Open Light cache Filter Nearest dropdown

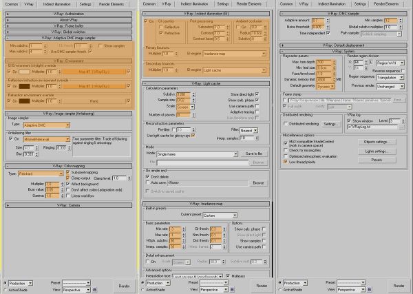tap(248, 130)
